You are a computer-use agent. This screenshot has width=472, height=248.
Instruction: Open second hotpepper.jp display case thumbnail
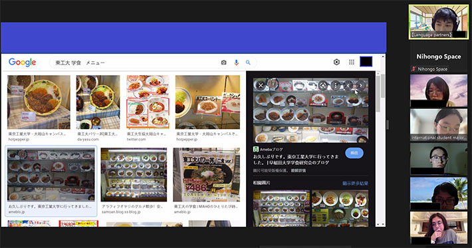pyautogui.click(x=207, y=102)
